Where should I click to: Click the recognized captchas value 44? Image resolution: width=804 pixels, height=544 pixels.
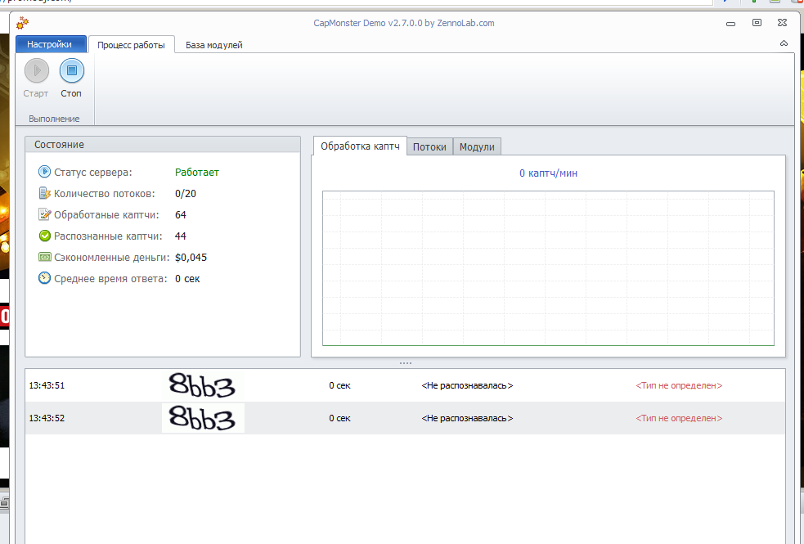pos(181,236)
